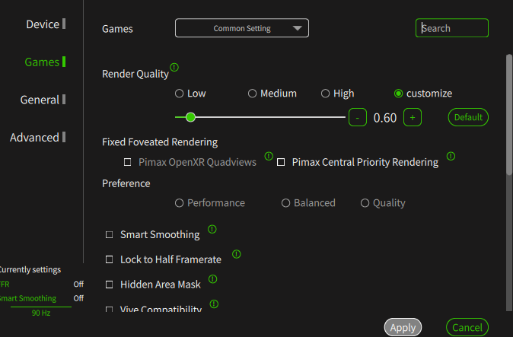Open the Common Setting games dropdown
Viewport: 513px width, 337px height.
pyautogui.click(x=242, y=28)
